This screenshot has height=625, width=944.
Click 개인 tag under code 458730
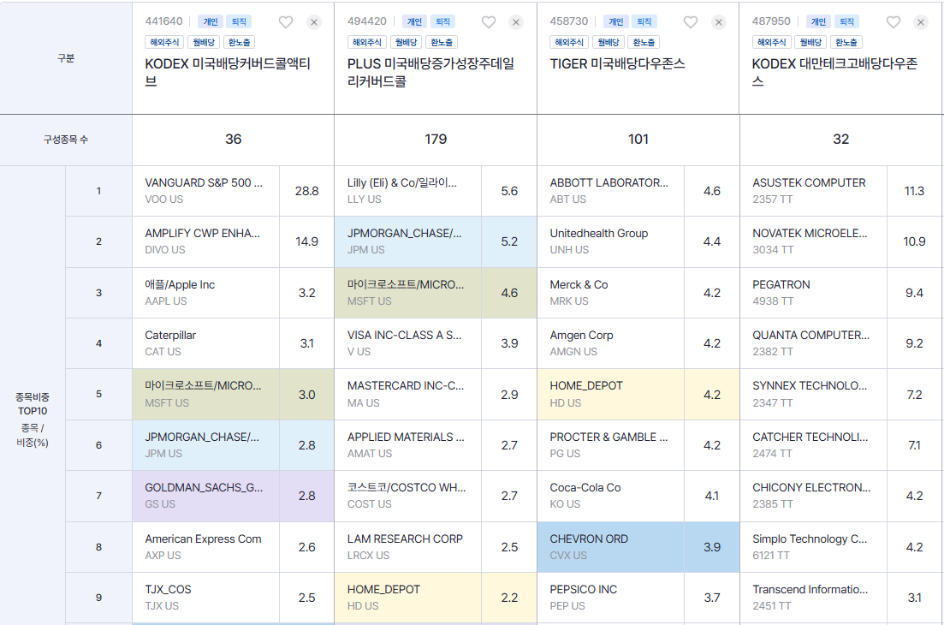(x=616, y=21)
